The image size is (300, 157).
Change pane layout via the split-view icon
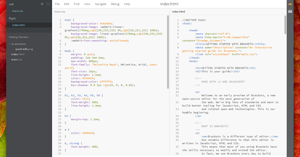[x=48, y=4]
